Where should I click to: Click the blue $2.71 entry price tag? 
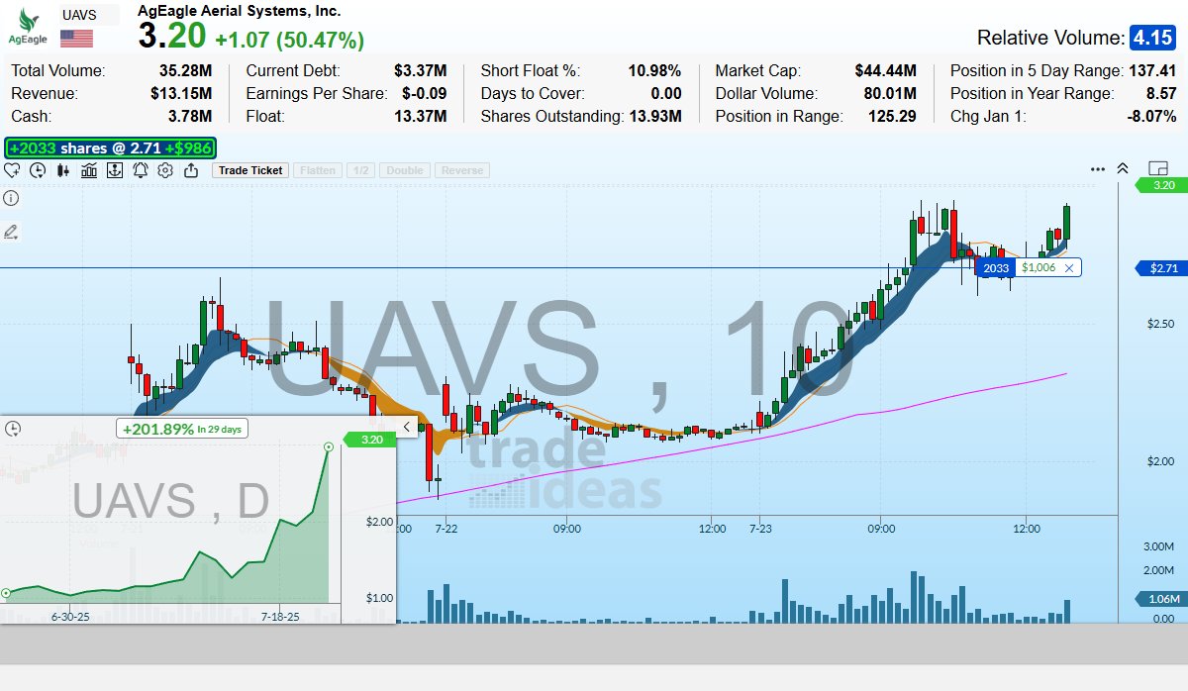pyautogui.click(x=1162, y=268)
